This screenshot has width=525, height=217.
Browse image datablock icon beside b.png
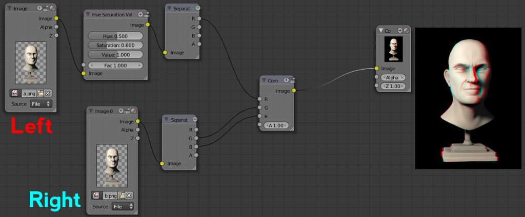coord(96,196)
